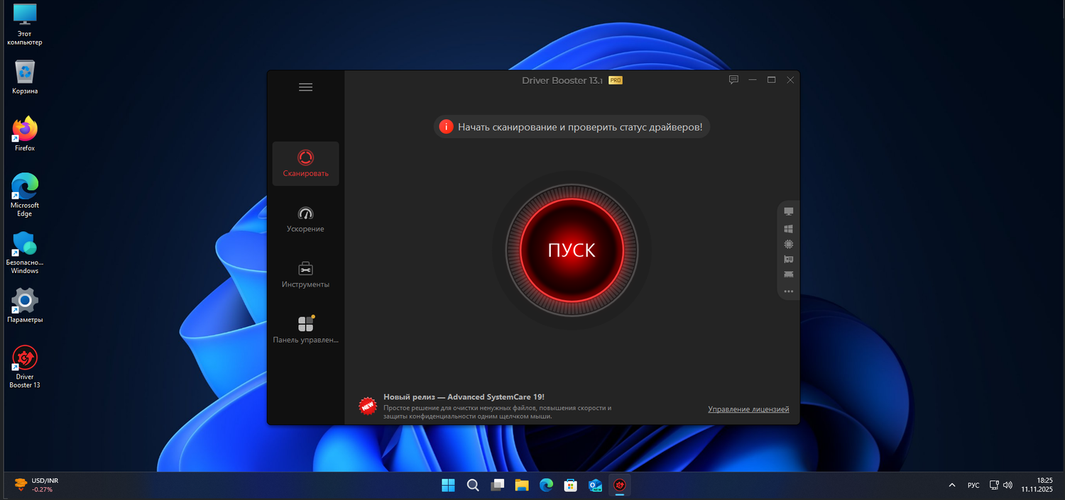Select the Microsoft Edge desktop shortcut
Screen dimensions: 1065x500
coord(25,195)
